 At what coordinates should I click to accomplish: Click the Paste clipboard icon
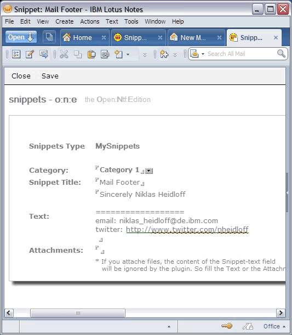click(x=91, y=54)
